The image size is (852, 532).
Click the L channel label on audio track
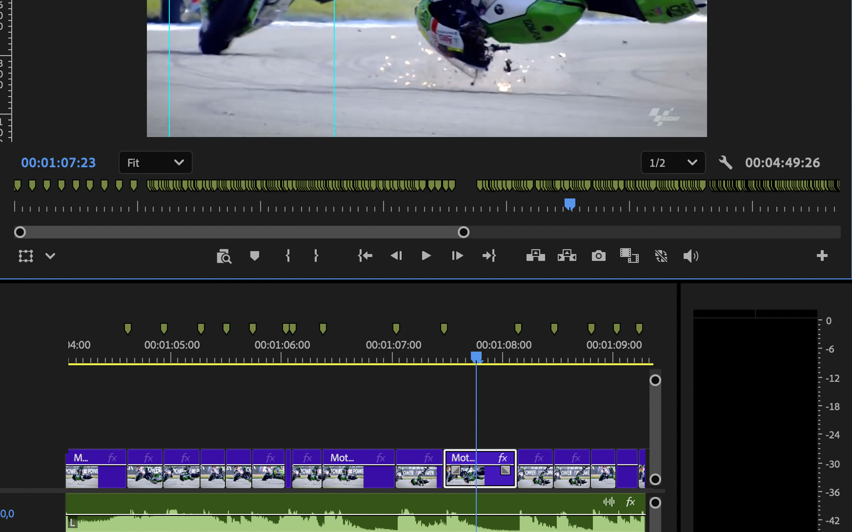(x=72, y=523)
